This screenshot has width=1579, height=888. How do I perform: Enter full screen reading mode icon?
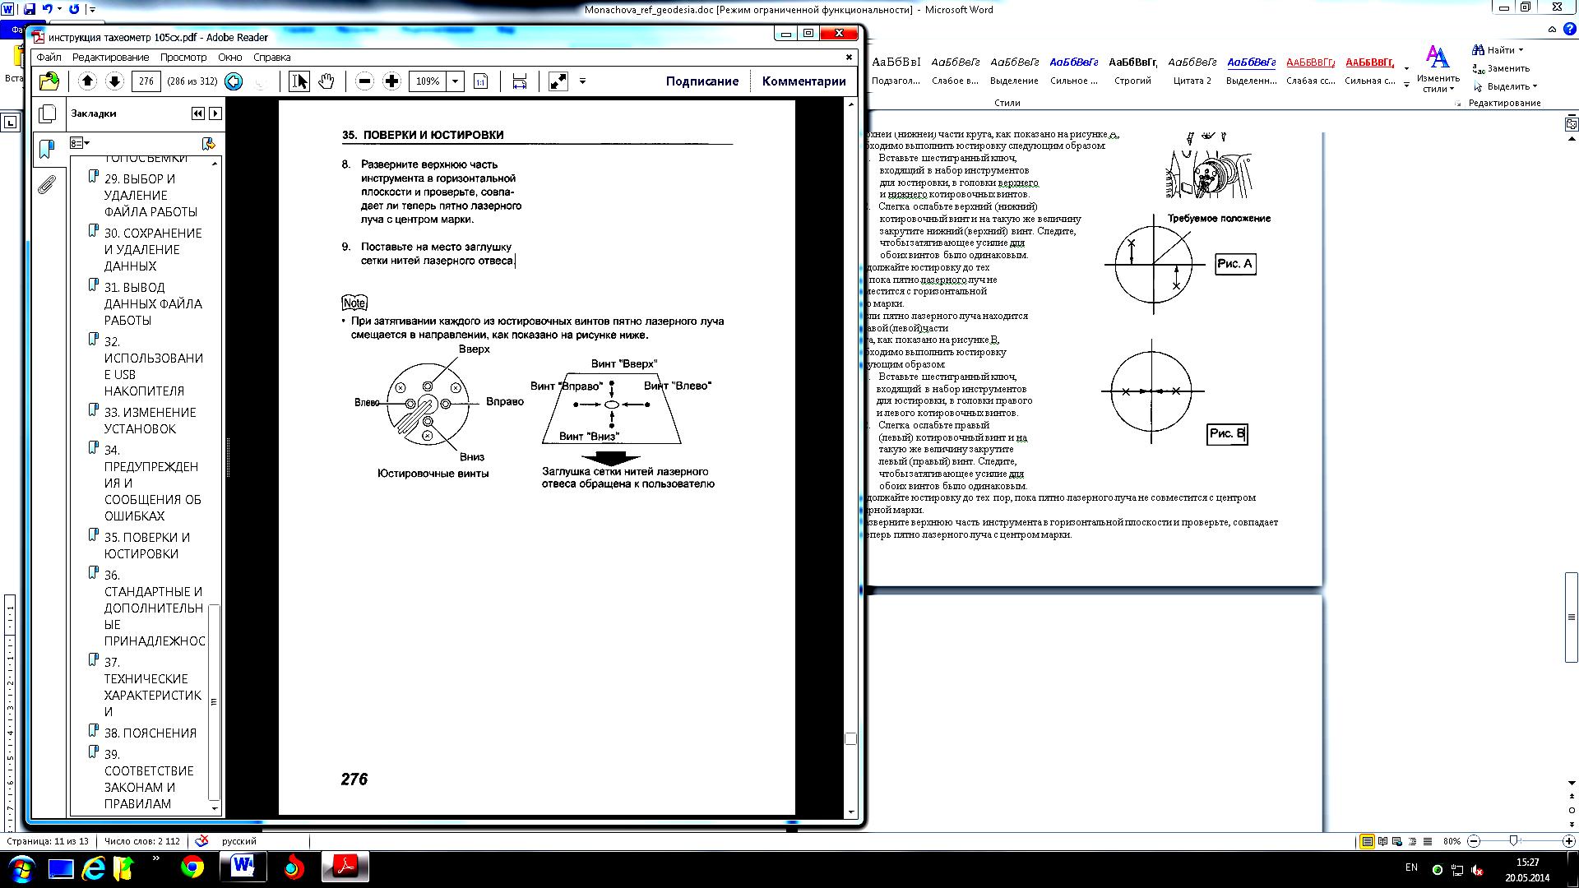tap(558, 81)
